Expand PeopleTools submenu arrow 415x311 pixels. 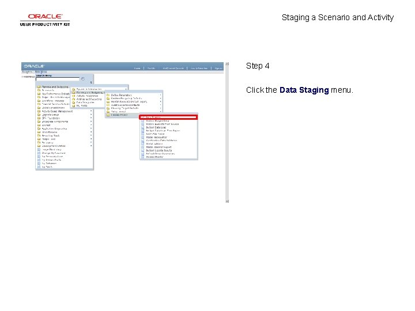[x=91, y=139]
